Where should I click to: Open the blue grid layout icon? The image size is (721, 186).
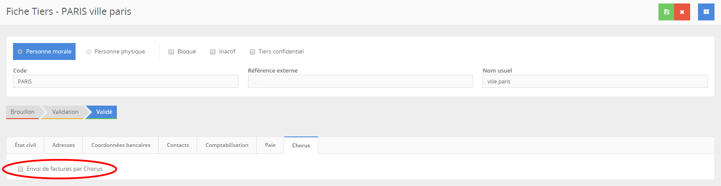(x=706, y=12)
